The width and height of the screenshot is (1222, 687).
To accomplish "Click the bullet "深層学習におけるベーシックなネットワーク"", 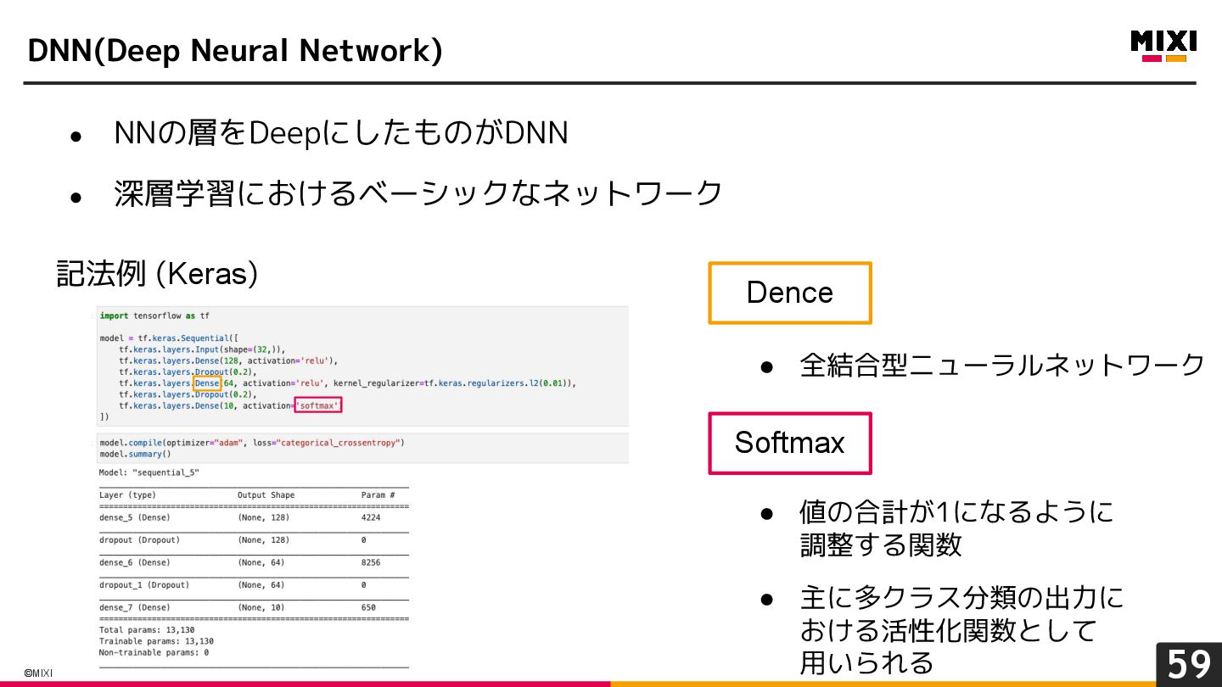I will (418, 193).
